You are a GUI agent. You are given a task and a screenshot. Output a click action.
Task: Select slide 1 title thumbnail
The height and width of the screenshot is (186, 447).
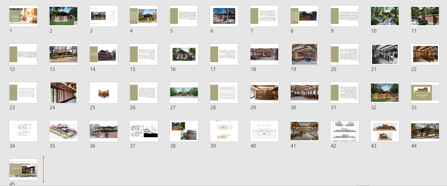click(23, 16)
